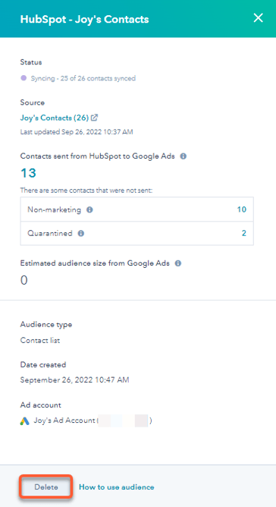Show the Non-marketing info tooltip icon

pos(89,209)
